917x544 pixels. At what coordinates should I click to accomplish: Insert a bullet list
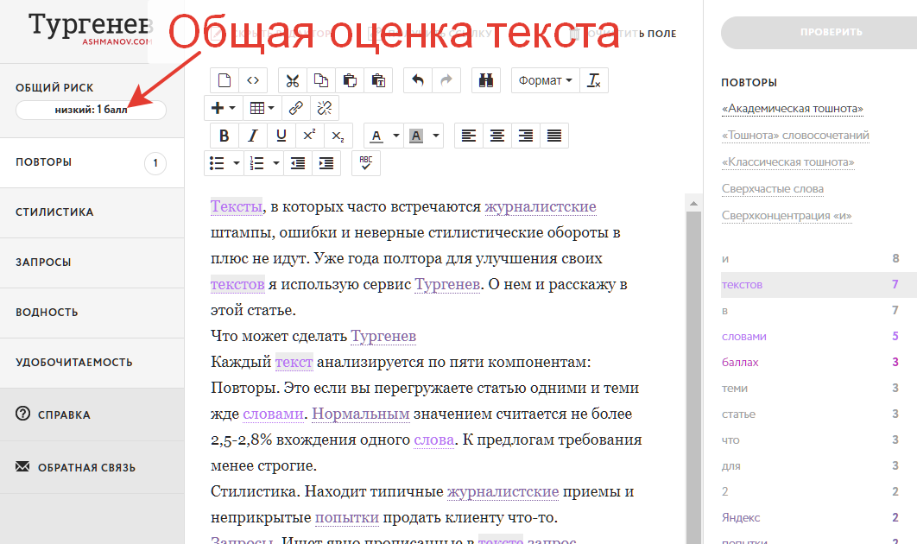tap(217, 163)
